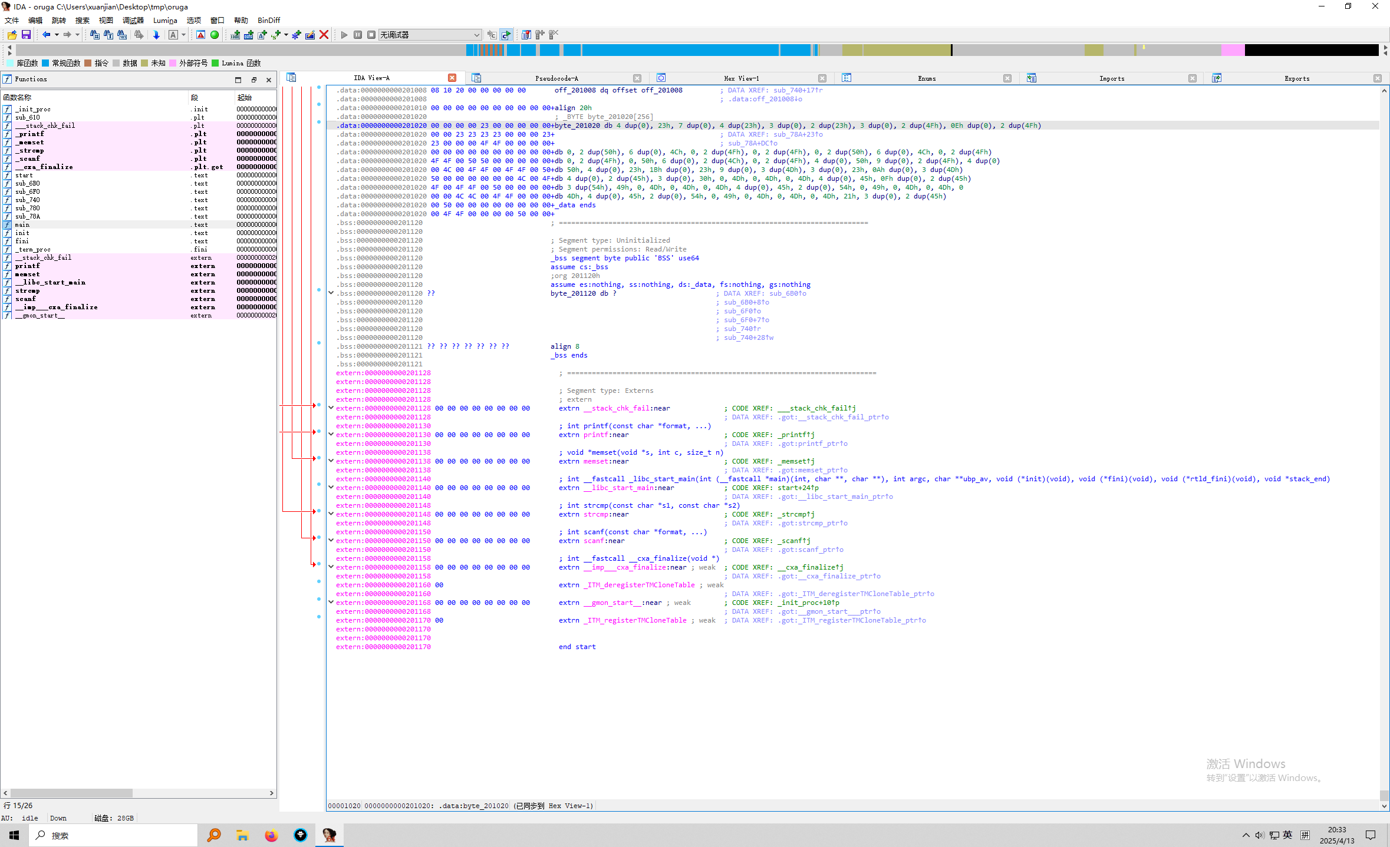Open Firefox from the Windows taskbar
The image size is (1390, 847).
point(271,835)
